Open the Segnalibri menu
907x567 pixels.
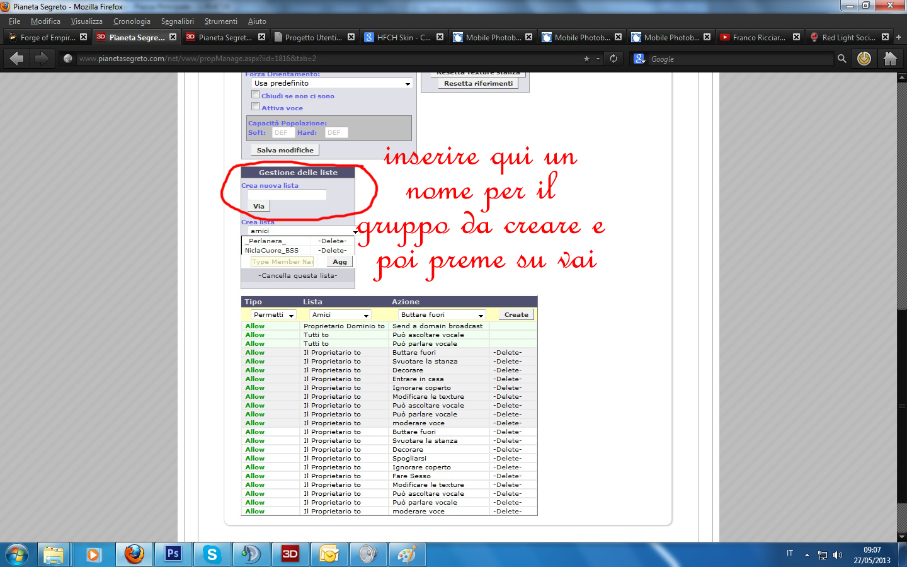(x=177, y=21)
